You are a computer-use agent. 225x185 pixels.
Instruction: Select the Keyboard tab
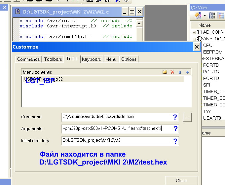[x=92, y=59]
